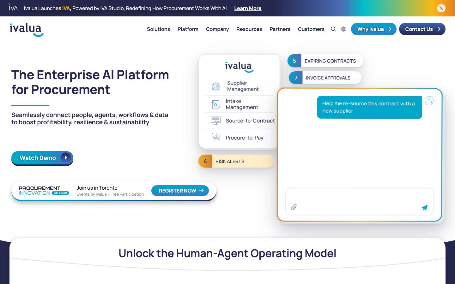
Task: Click 'Unlock the Human-Agent Operating Model' heading
Action: pyautogui.click(x=227, y=253)
